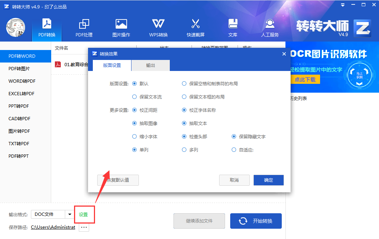Select TXT转PDF in the sidebar

25,144
